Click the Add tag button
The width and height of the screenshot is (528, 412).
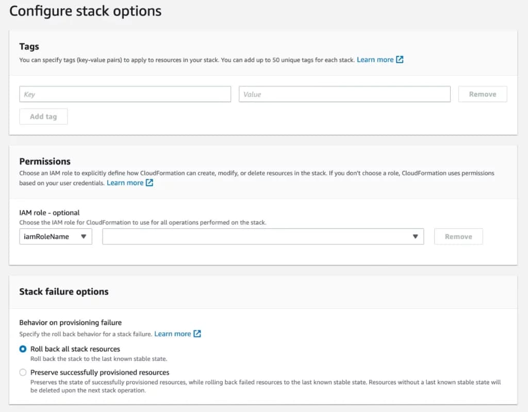[43, 117]
